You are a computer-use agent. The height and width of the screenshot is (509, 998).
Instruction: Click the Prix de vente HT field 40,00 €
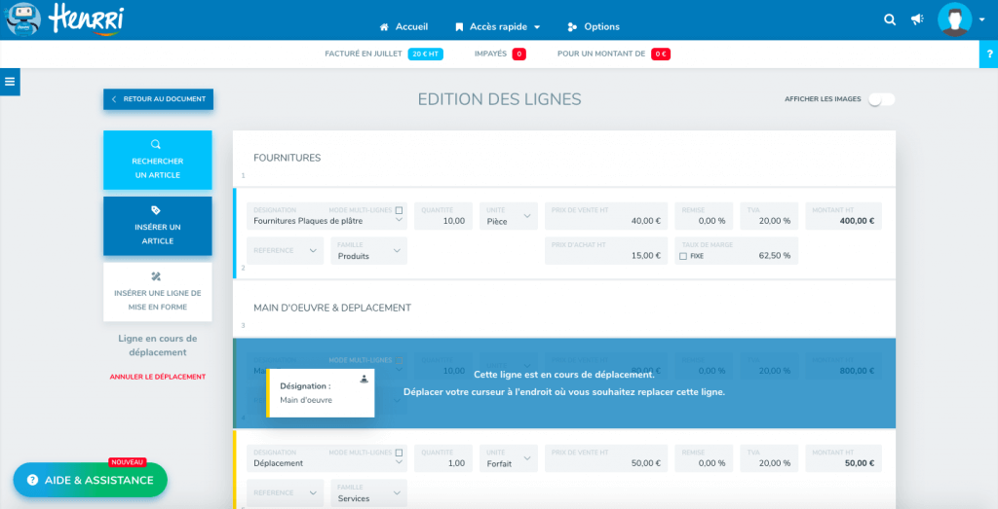(x=606, y=216)
